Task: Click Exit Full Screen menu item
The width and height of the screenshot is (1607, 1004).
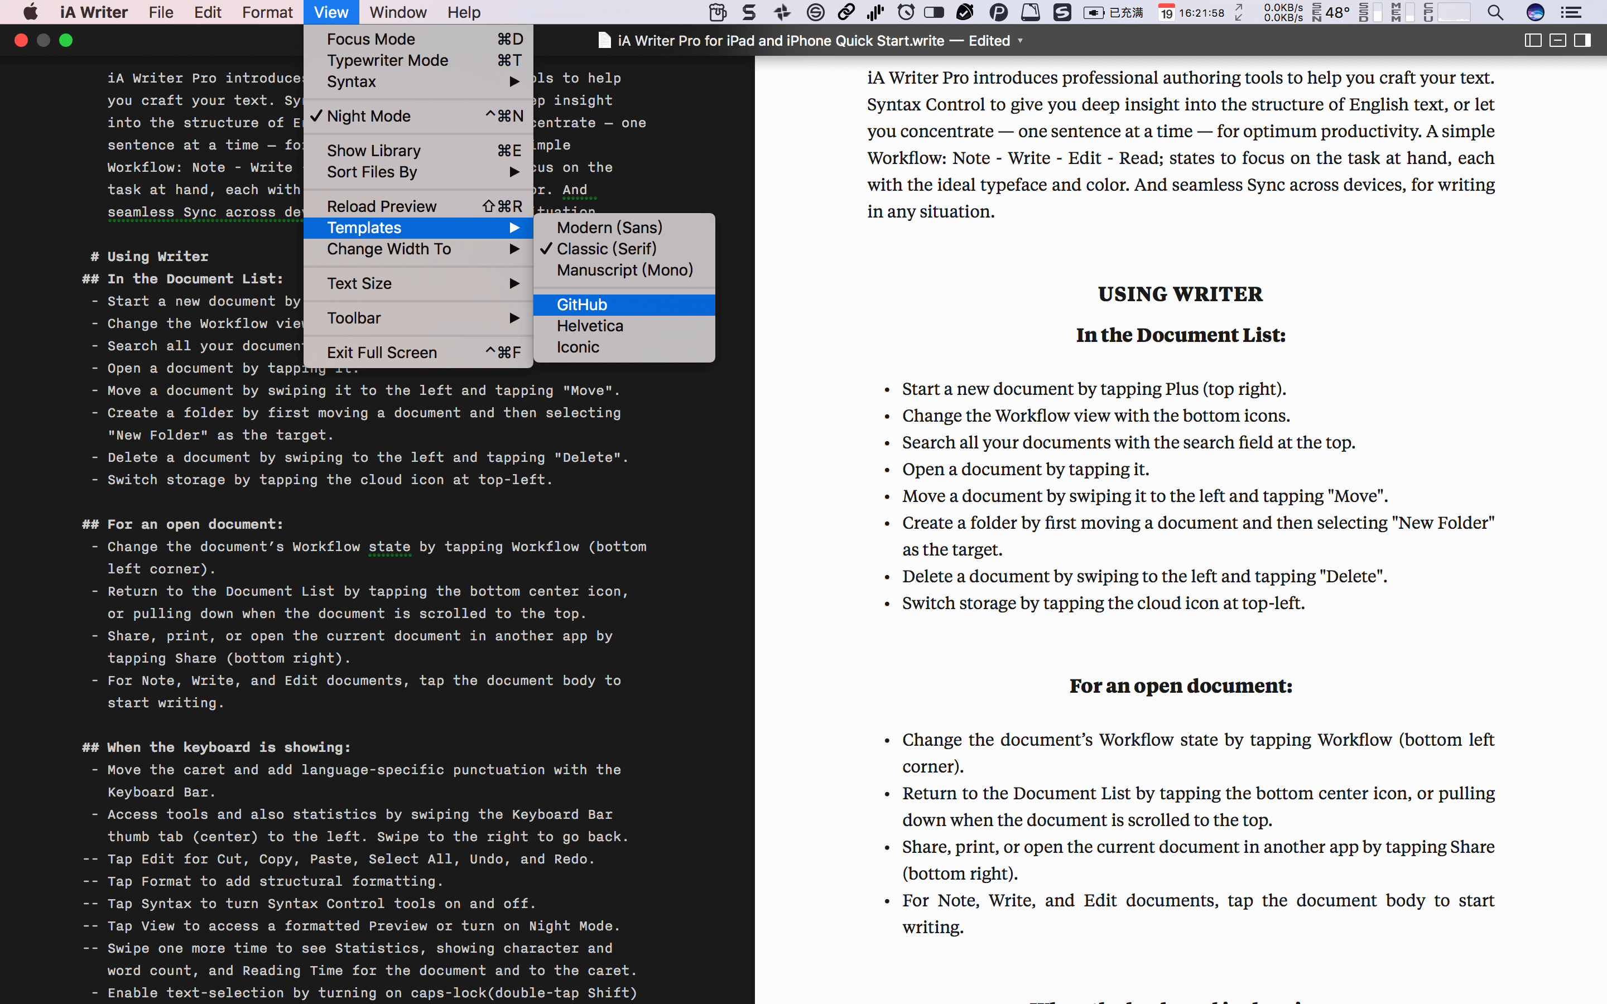Action: point(418,353)
